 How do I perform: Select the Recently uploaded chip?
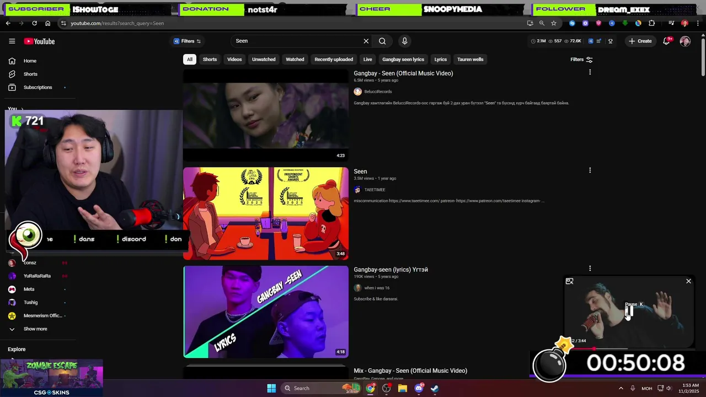click(x=334, y=60)
